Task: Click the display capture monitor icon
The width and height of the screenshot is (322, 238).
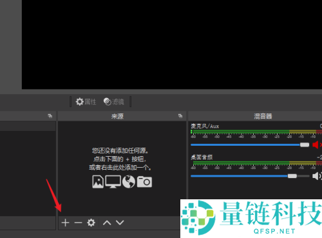Action: [113, 182]
